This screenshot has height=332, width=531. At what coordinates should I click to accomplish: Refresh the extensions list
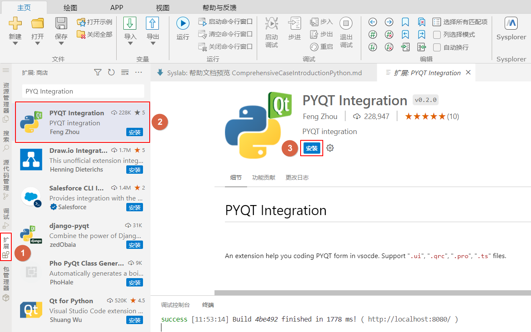coord(111,72)
